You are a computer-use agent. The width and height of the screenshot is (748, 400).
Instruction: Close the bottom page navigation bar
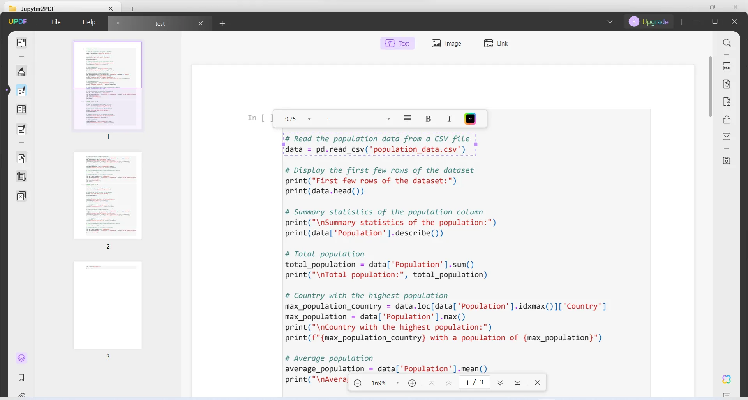[538, 383]
